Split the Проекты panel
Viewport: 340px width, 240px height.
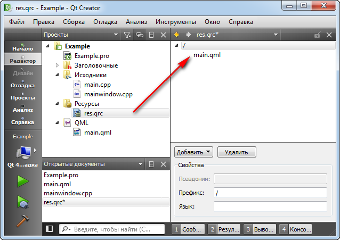[x=151, y=35]
